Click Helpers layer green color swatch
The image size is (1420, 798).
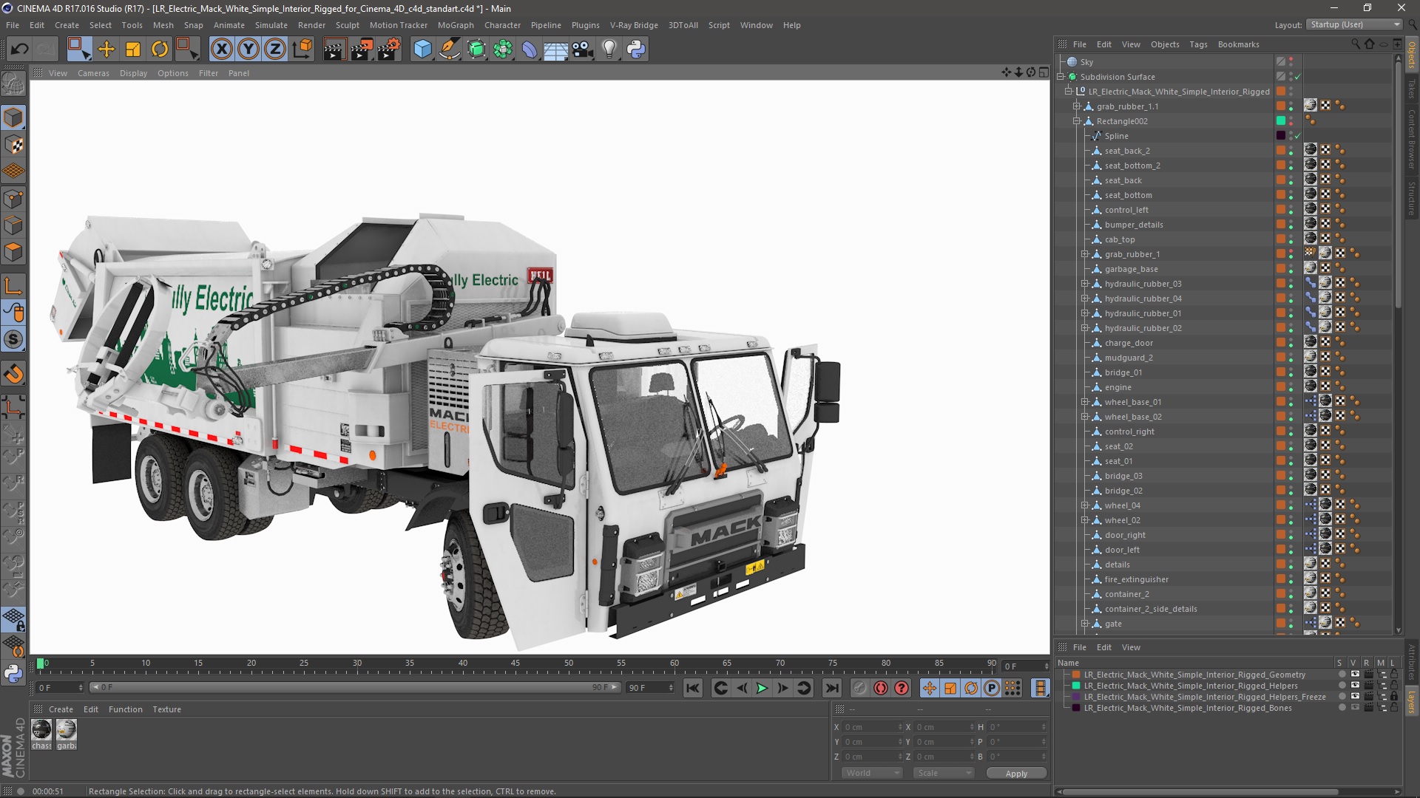tap(1077, 686)
